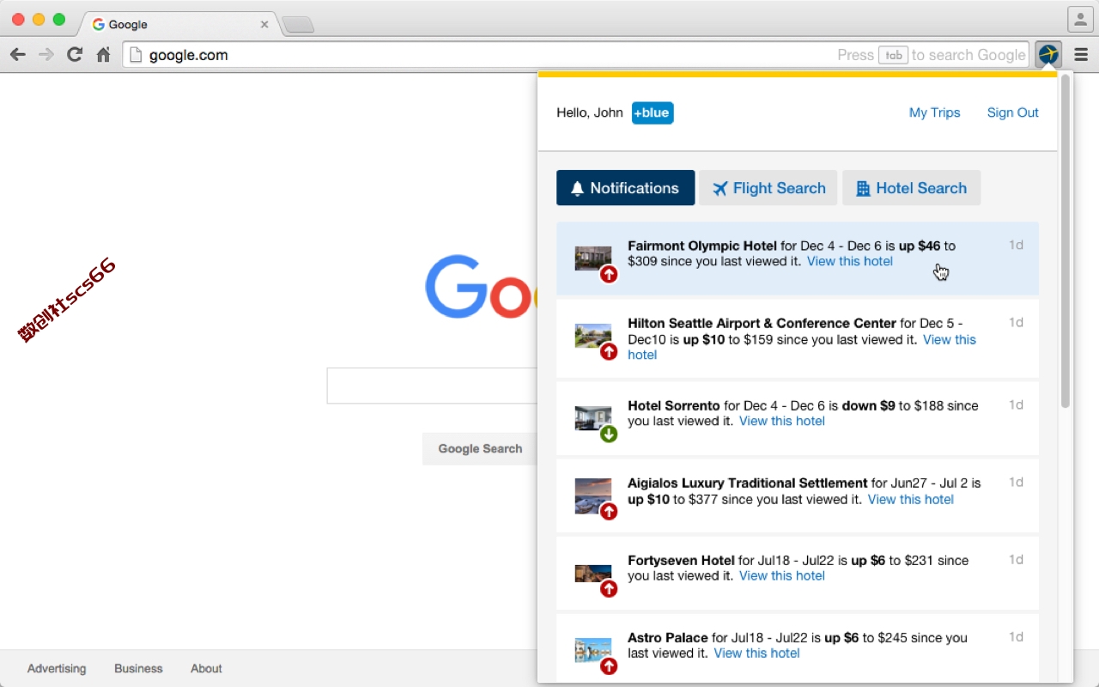Open the Chrome hamburger menu
1099x687 pixels.
[x=1081, y=55]
